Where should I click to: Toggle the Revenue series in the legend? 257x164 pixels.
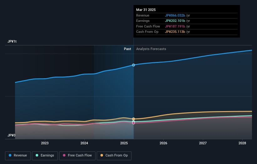[x=18, y=156]
